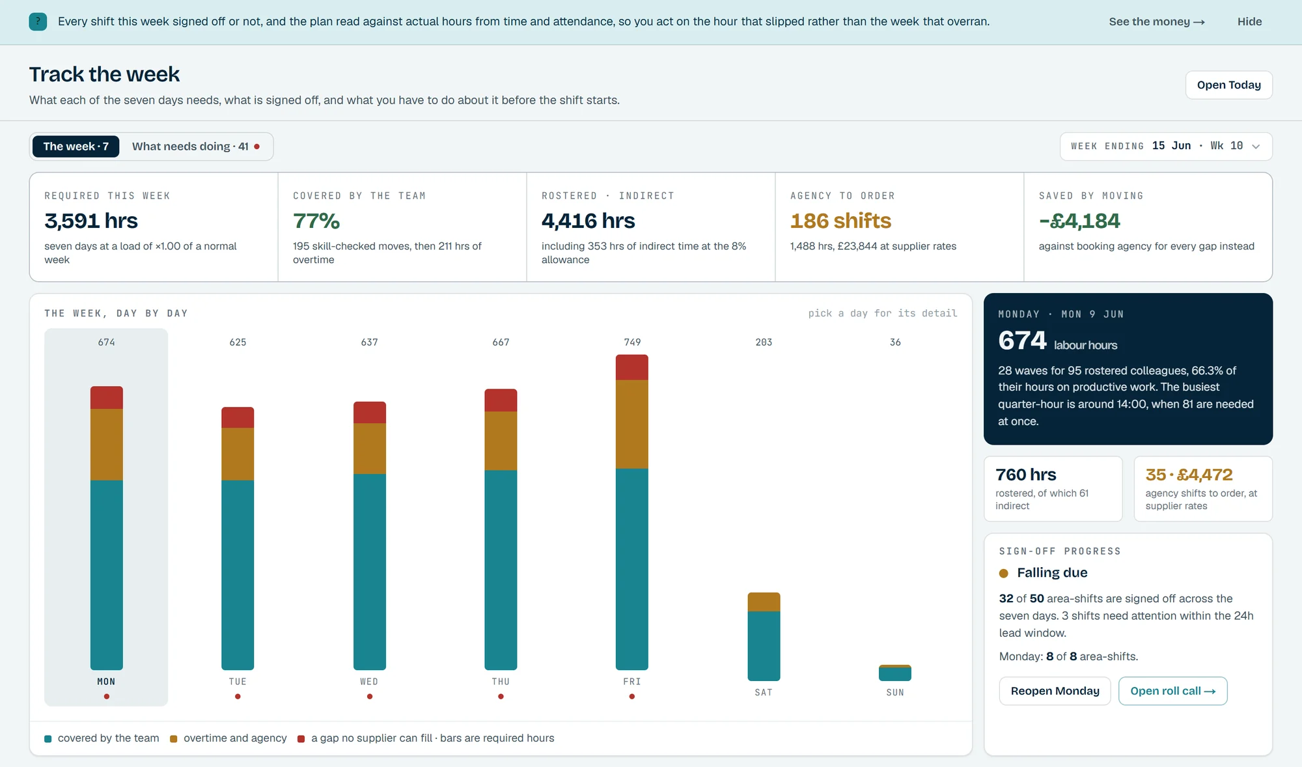The height and width of the screenshot is (767, 1302).
Task: Pick the WED day bar
Action: [x=369, y=536]
